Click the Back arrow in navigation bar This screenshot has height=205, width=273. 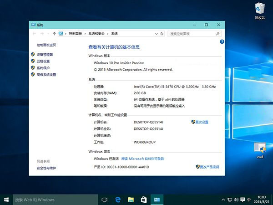click(x=35, y=34)
